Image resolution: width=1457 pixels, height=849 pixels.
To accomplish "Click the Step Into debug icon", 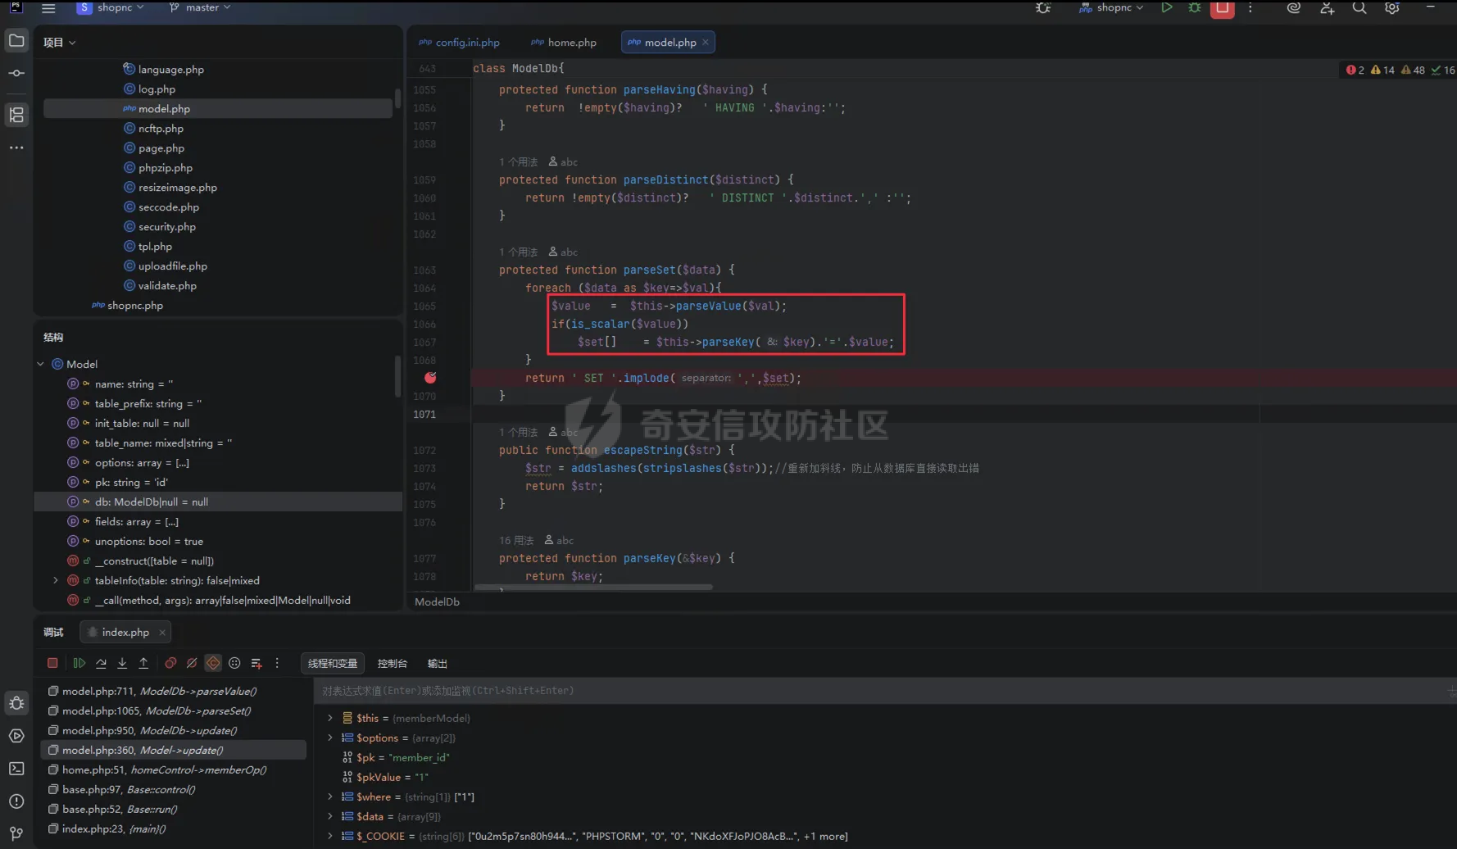I will pos(122,663).
